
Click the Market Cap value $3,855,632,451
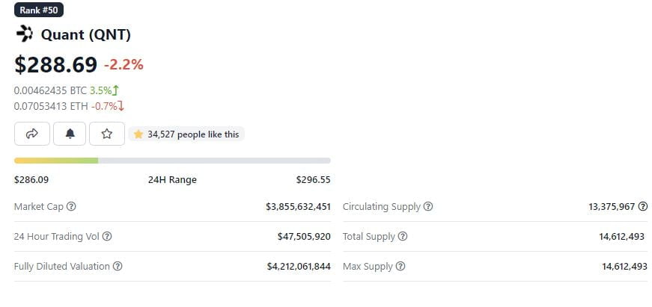(x=298, y=206)
